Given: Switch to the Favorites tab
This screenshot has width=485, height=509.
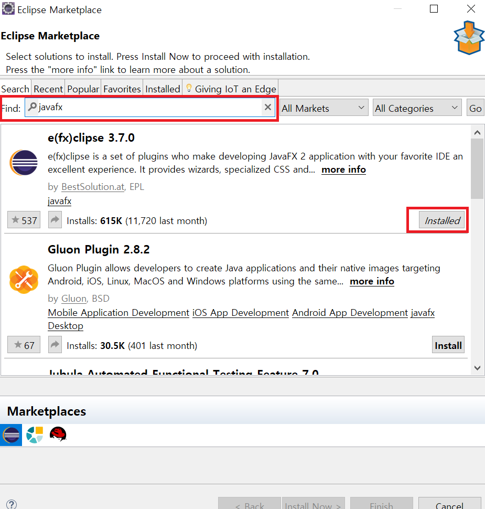Looking at the screenshot, I should (122, 89).
